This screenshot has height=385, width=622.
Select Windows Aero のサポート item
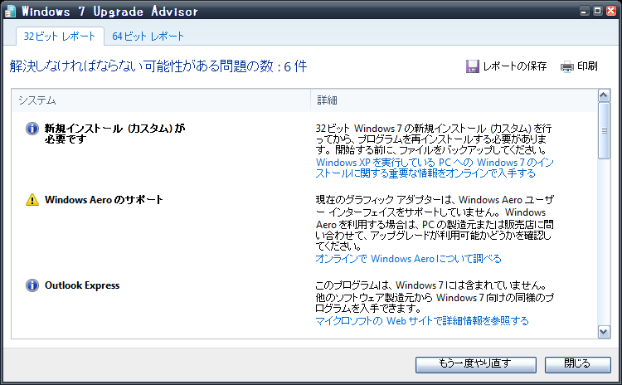(x=104, y=200)
